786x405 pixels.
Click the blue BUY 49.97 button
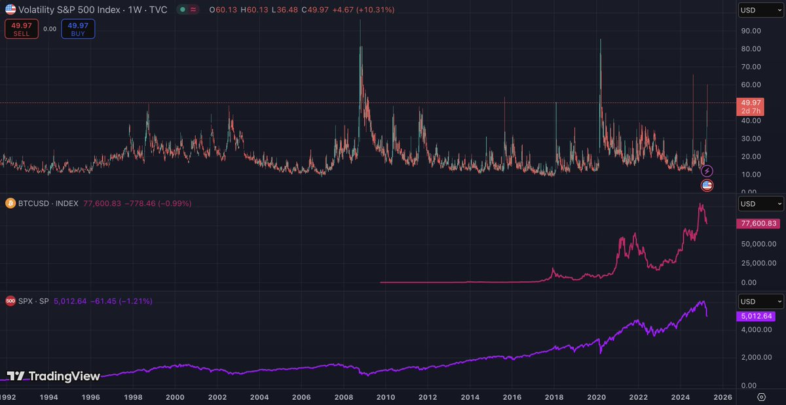pos(78,29)
